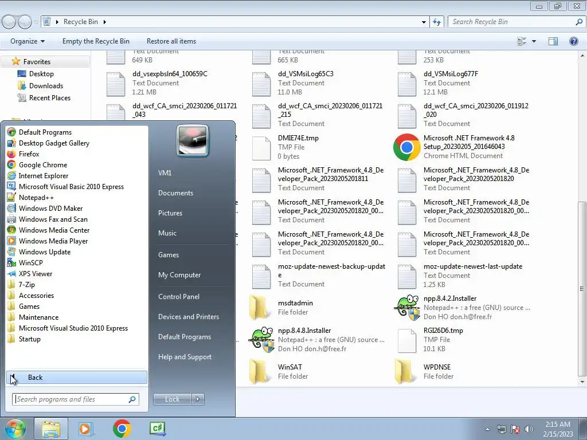Open Windows Media Player in the programs list
This screenshot has height=440, width=587.
pyautogui.click(x=48, y=241)
